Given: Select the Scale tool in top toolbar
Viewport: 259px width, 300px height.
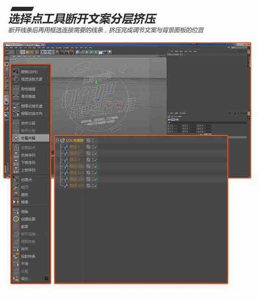Looking at the screenshot, I should click(32, 52).
